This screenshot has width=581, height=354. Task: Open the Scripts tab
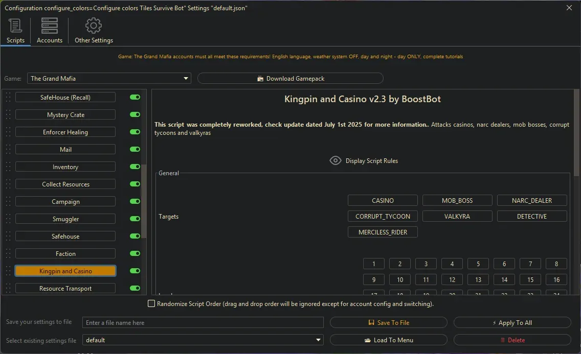point(15,31)
